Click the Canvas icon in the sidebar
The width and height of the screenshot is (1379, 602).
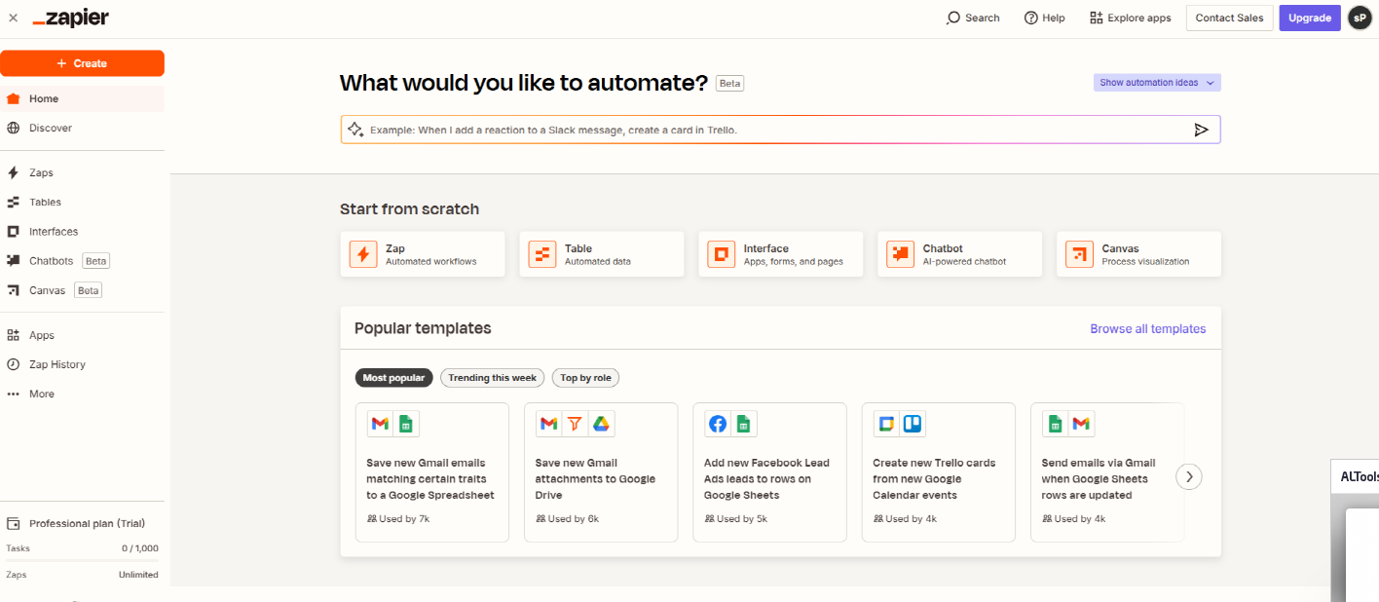tap(13, 290)
